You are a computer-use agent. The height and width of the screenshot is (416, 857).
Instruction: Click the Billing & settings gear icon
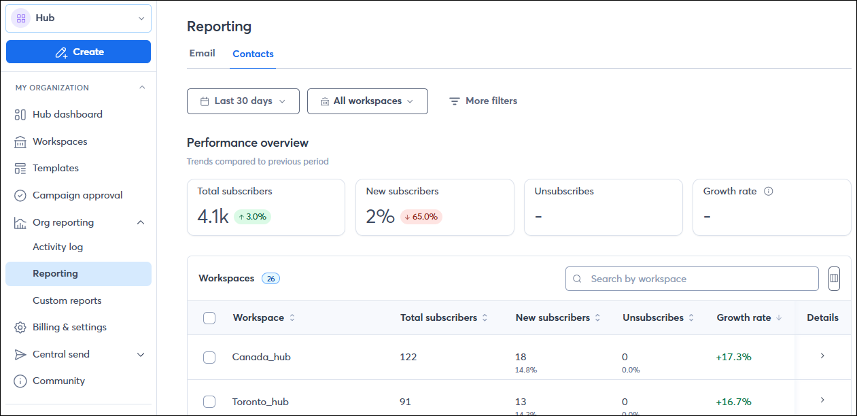tap(20, 328)
